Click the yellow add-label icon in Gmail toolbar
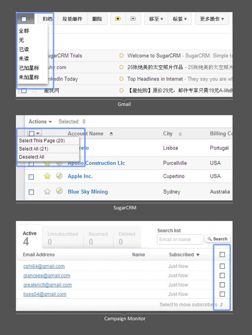The height and width of the screenshot is (335, 252). (x=118, y=19)
